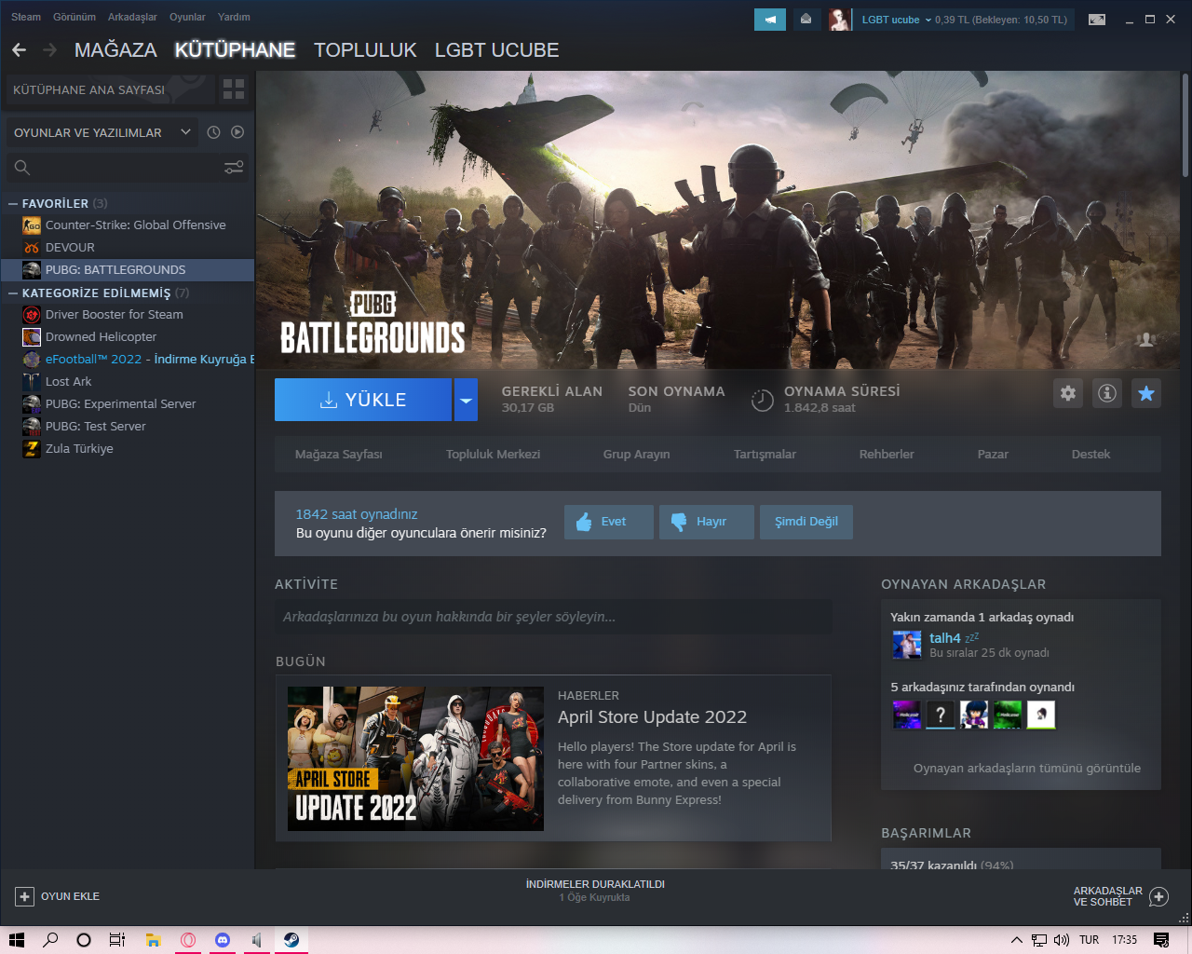This screenshot has height=954, width=1192.
Task: Open the Topluluk Merkezi link
Action: [493, 455]
